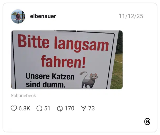Click the "Unsere Katzen sind dumm." text

[x=50, y=80]
